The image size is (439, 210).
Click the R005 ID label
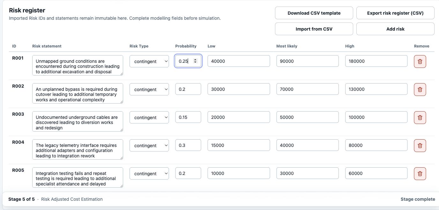coord(18,170)
